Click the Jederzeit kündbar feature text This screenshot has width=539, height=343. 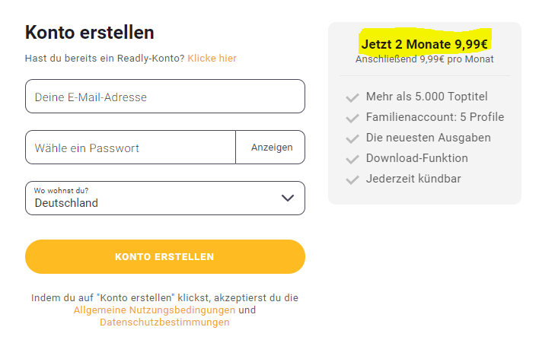pos(413,179)
